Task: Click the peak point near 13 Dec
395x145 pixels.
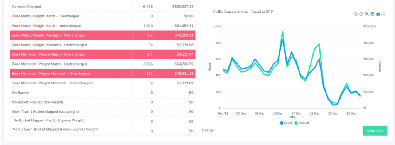Action: [282, 32]
